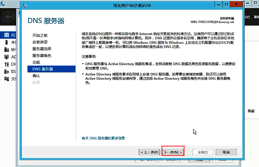The width and height of the screenshot is (259, 167).
Task: Open local server icon in sidebar
Action: [x=7, y=42]
